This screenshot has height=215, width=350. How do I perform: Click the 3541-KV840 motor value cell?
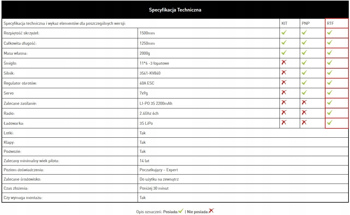pos(148,73)
